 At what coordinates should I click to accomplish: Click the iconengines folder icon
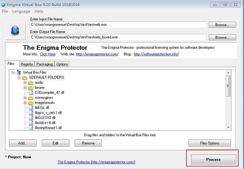click(31, 98)
